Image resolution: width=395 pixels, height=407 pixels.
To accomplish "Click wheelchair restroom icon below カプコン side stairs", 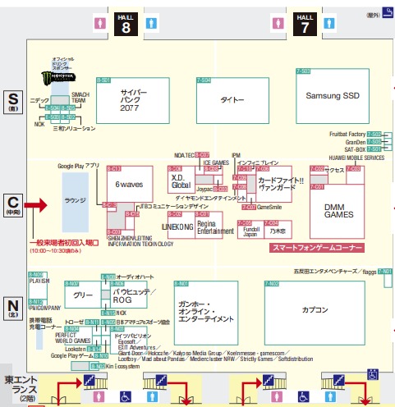I will pos(303,397).
